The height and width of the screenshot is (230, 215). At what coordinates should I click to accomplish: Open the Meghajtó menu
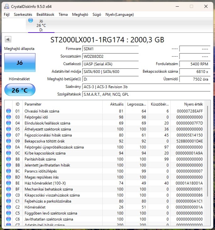point(80,15)
